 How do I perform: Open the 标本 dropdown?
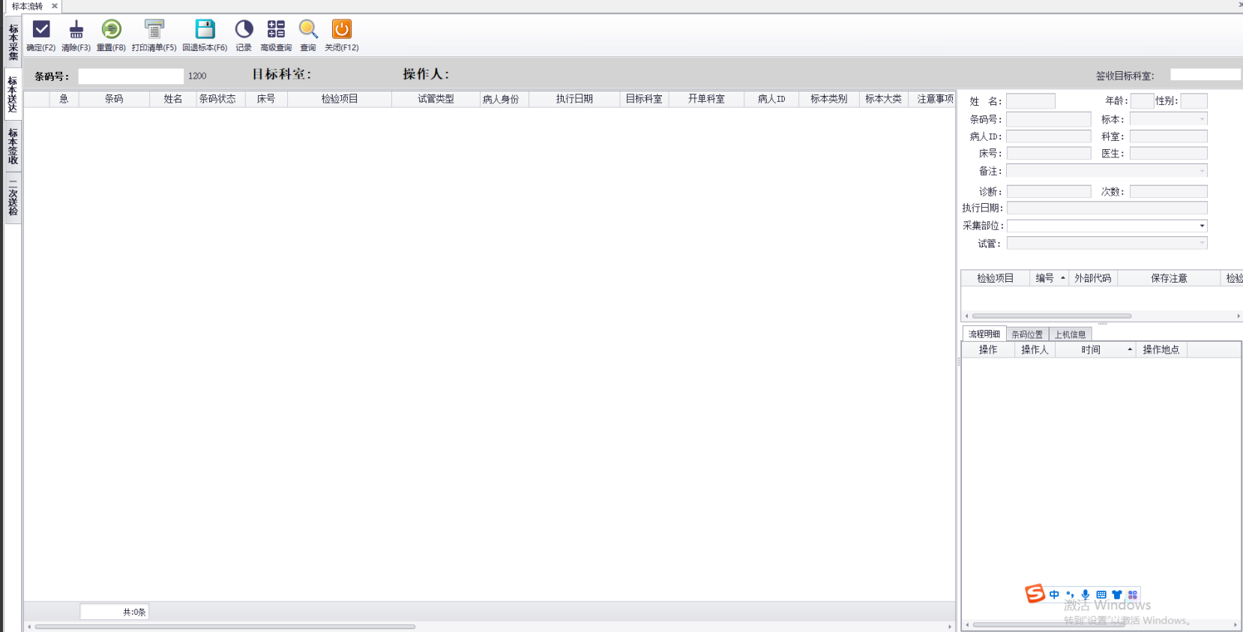coord(1202,119)
